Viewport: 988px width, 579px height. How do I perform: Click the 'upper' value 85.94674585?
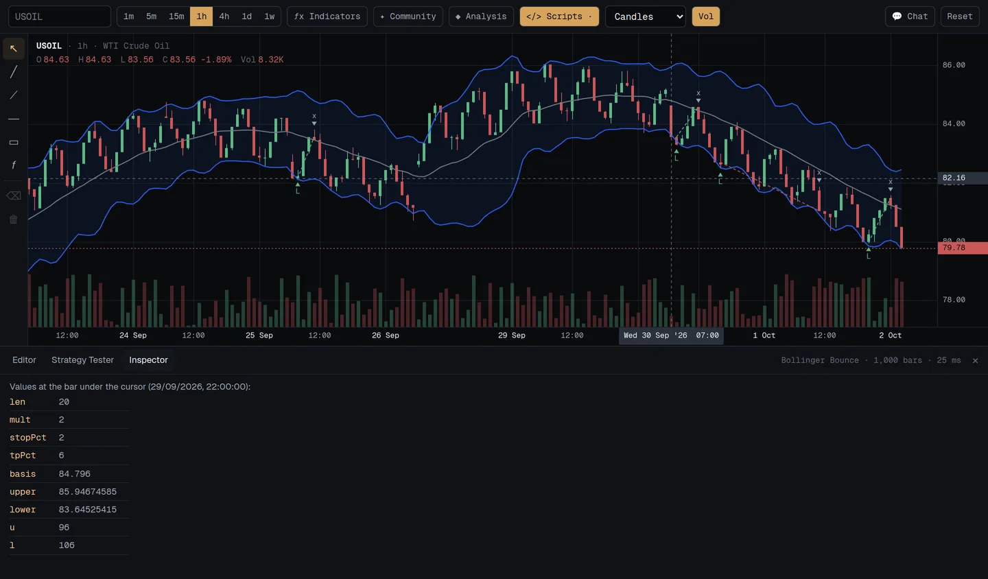[88, 492]
